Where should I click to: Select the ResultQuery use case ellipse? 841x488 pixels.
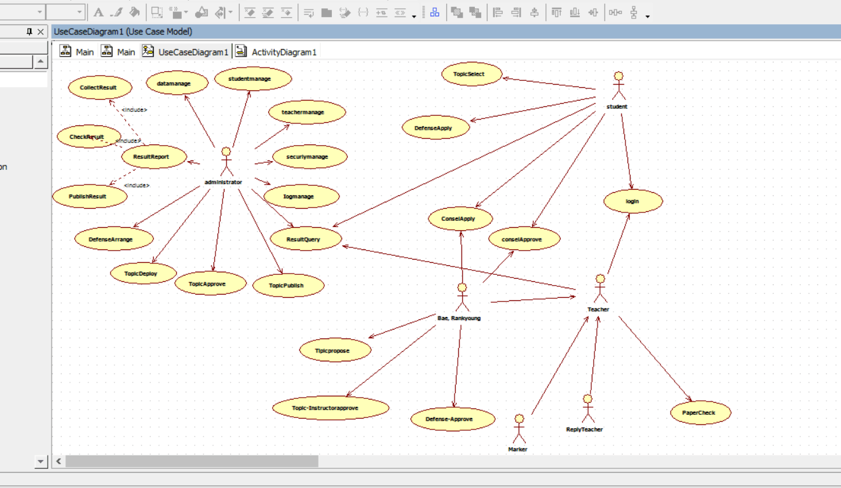click(305, 239)
